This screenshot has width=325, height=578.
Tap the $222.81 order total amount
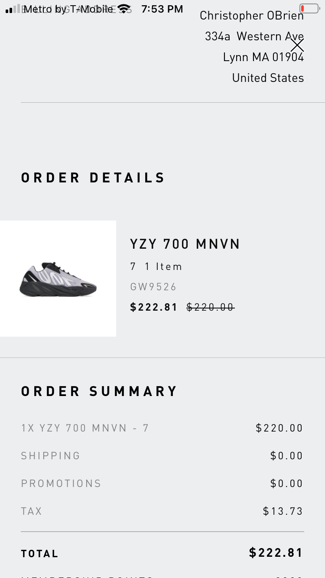click(276, 552)
